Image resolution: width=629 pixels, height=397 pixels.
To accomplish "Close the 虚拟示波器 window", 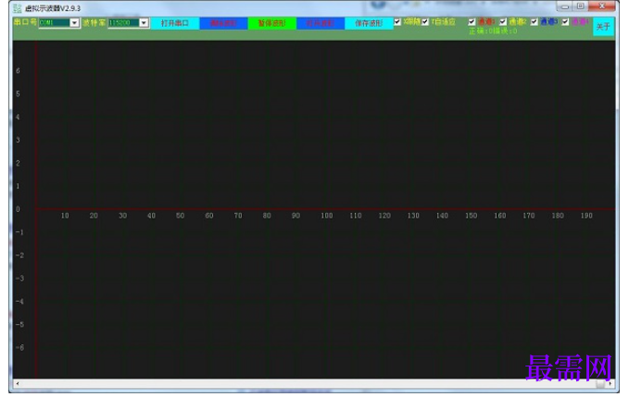I will click(602, 6).
